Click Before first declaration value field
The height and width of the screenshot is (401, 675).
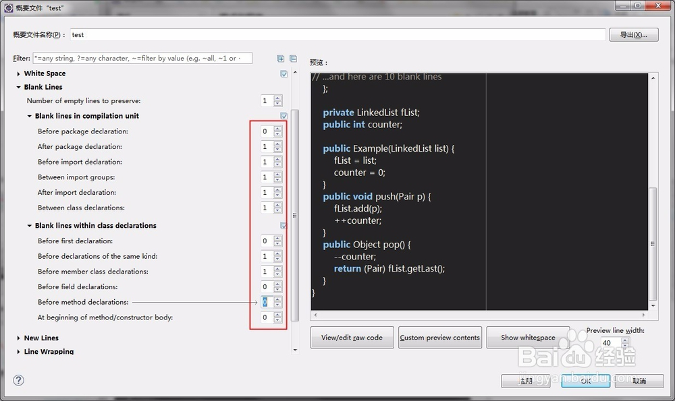(x=267, y=241)
